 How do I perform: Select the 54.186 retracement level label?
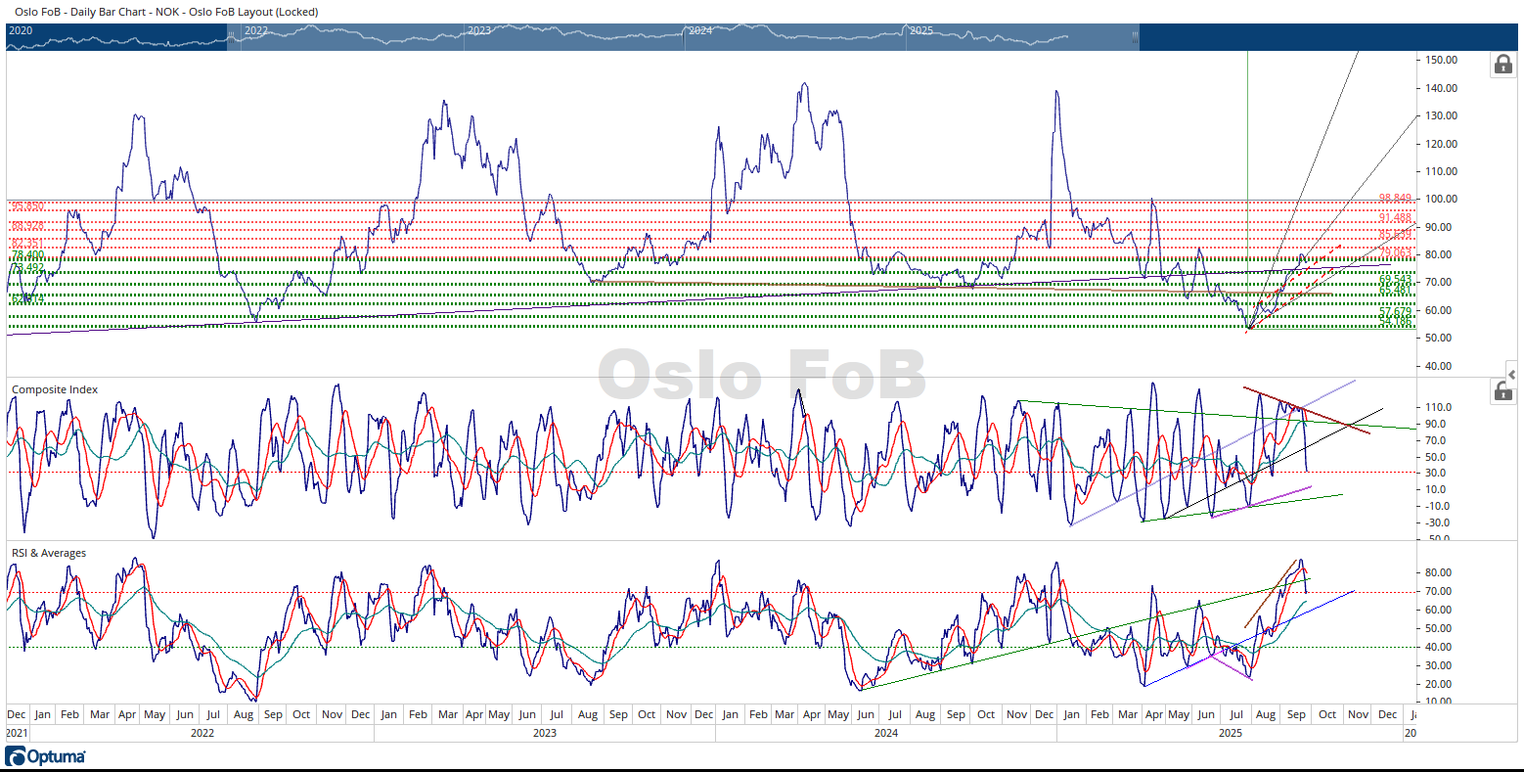pos(1395,321)
